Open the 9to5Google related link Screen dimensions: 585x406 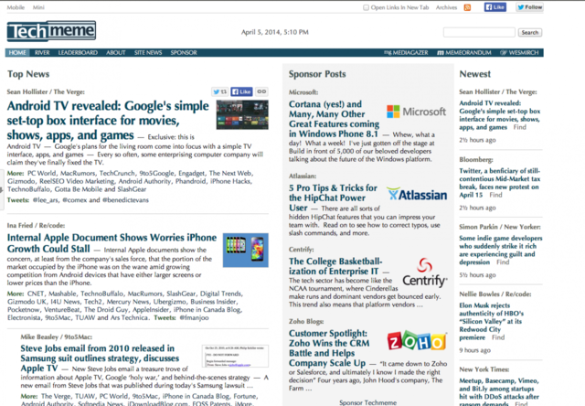156,173
